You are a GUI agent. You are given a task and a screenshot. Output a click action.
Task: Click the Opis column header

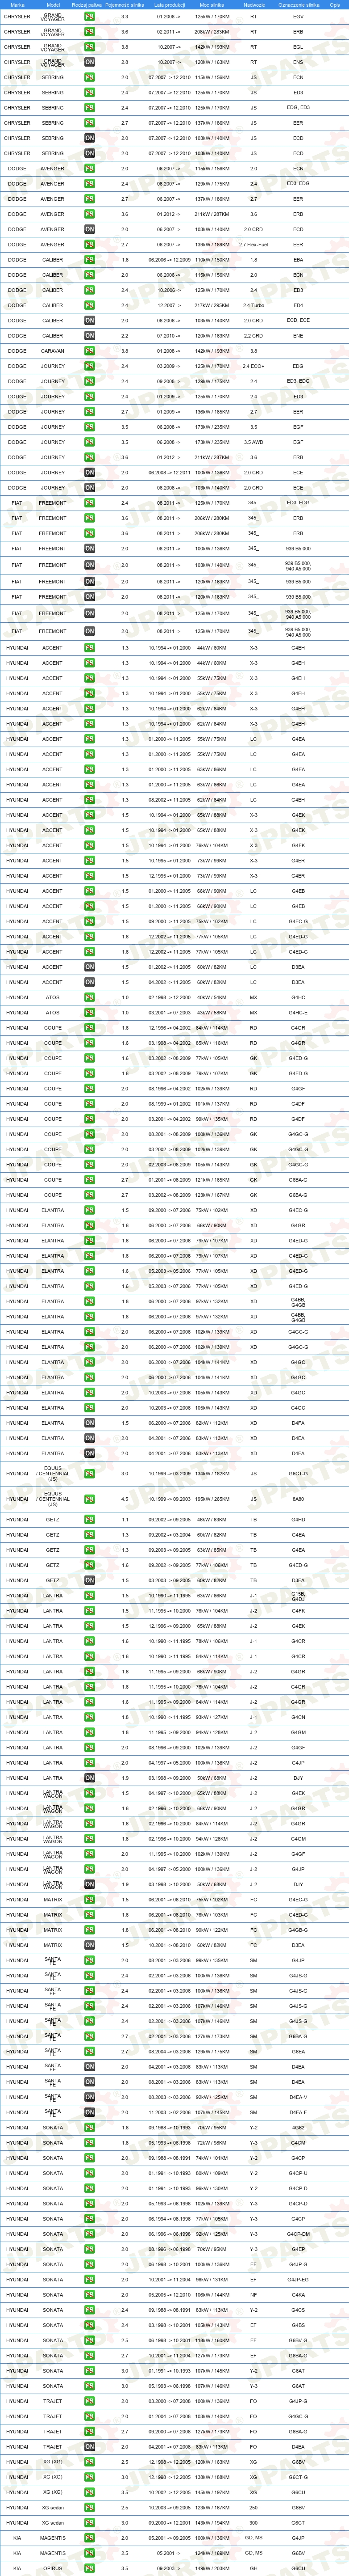point(335,5)
